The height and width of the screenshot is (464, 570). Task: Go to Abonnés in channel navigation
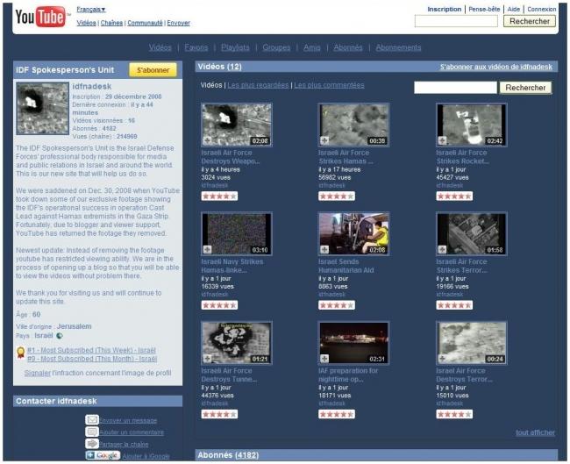click(x=348, y=47)
